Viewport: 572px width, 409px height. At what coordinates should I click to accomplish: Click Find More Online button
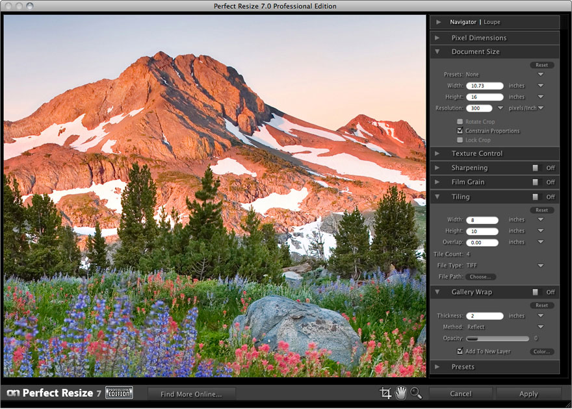point(191,394)
